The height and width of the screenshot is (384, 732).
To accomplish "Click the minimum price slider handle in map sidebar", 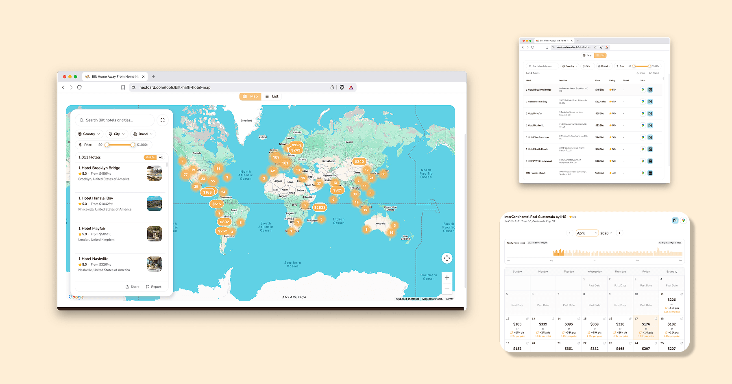I will click(x=107, y=145).
